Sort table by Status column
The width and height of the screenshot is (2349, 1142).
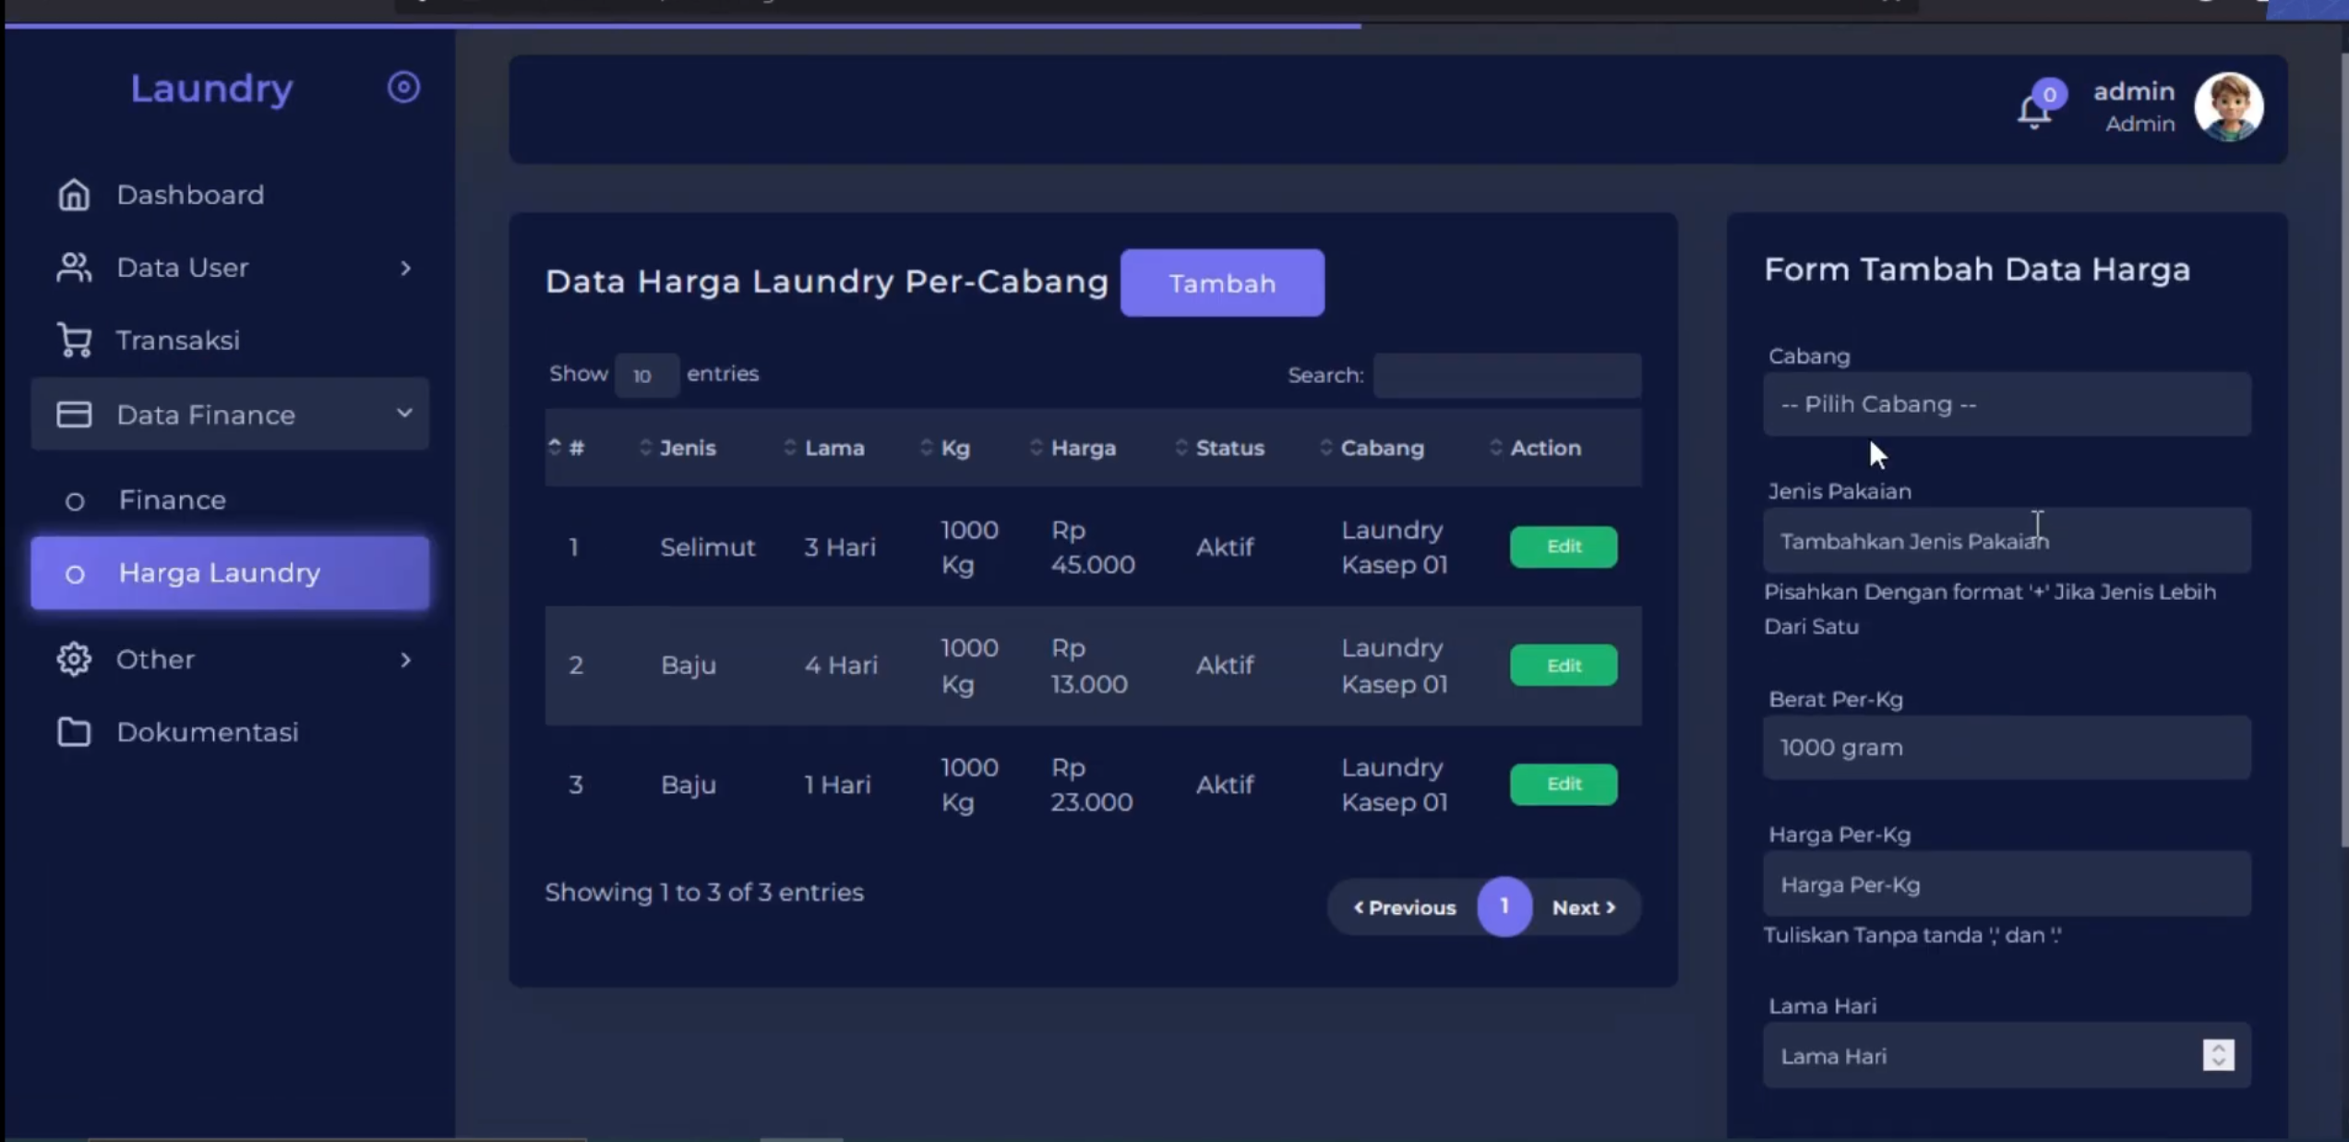[x=1230, y=448]
